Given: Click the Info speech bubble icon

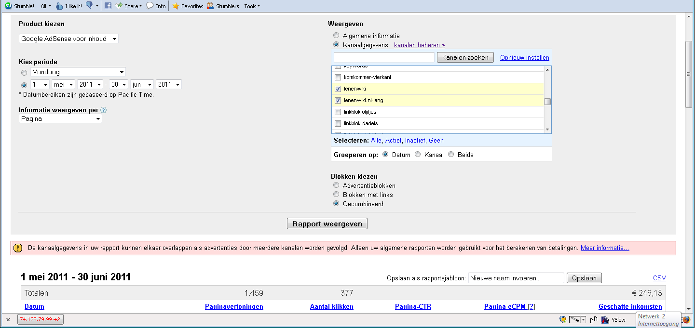Looking at the screenshot, I should 150,6.
